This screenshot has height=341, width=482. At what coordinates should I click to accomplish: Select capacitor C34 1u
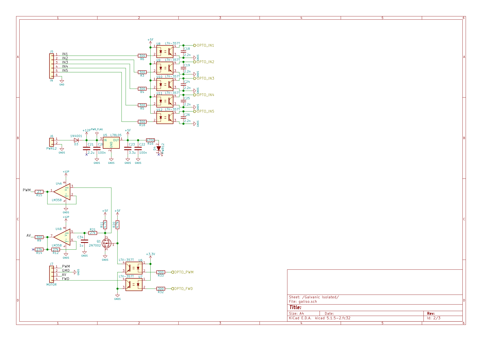(84, 241)
